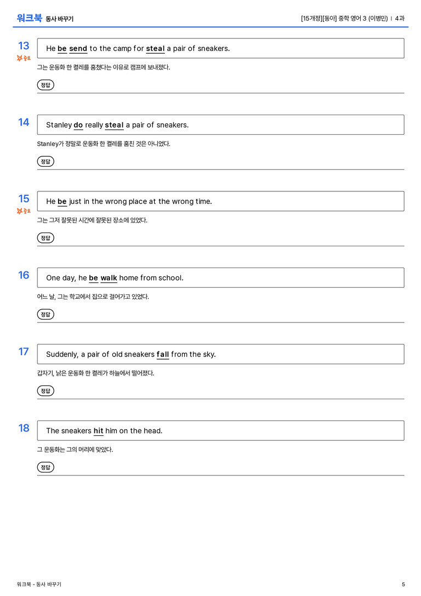The width and height of the screenshot is (421, 596).
Task: Click the footer text '워크북 - 동사 바꾸기'
Action: [x=39, y=584]
